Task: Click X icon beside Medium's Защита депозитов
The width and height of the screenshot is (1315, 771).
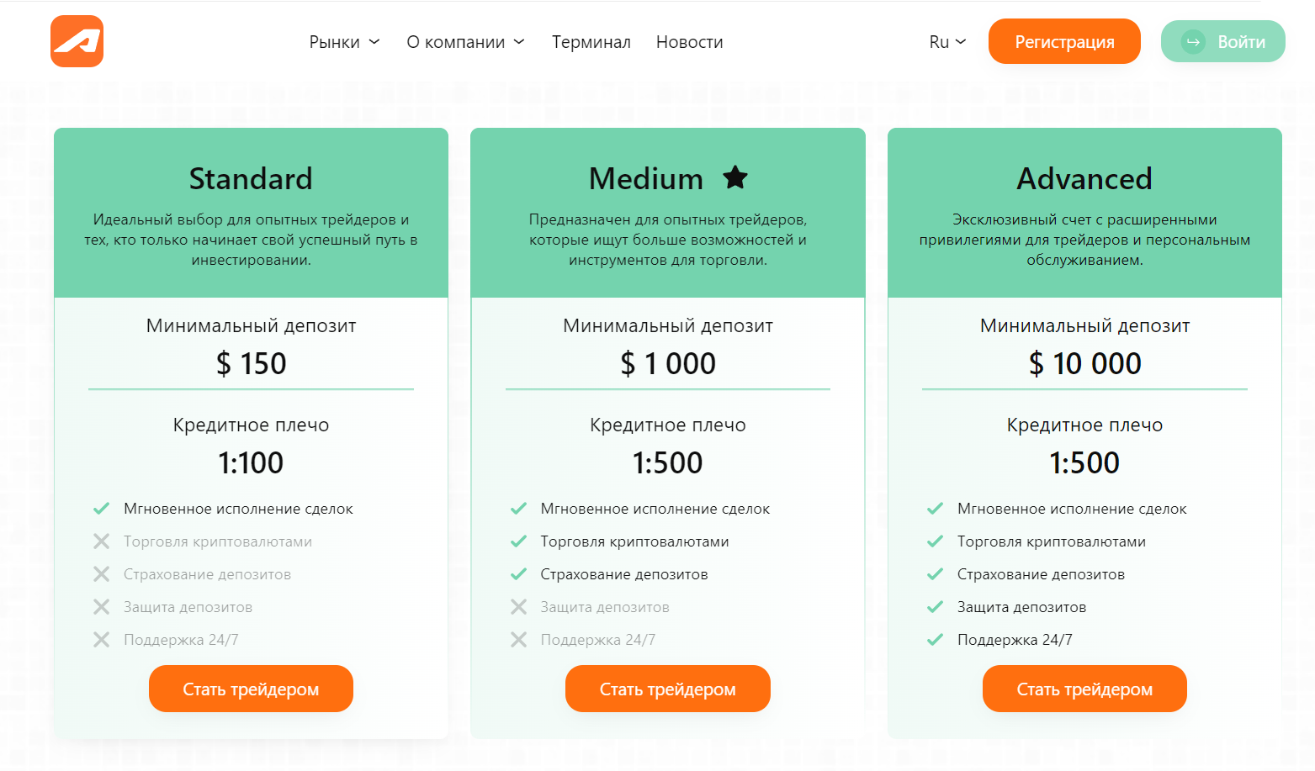Action: (x=518, y=607)
